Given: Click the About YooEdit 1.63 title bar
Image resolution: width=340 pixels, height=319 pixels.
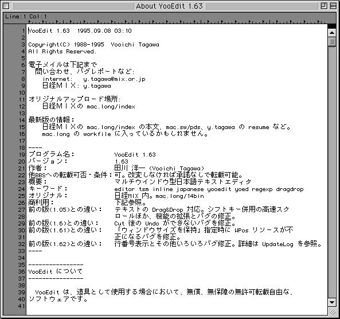Looking at the screenshot, I should click(169, 6).
